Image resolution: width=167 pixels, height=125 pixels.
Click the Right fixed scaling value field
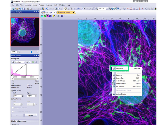tap(31, 96)
